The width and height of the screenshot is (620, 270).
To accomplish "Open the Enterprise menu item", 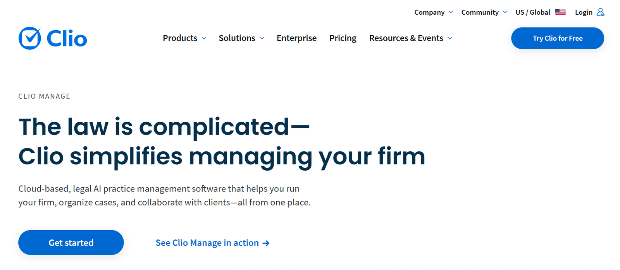I will tap(296, 38).
